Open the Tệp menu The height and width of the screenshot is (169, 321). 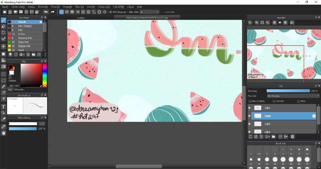(x=5, y=7)
